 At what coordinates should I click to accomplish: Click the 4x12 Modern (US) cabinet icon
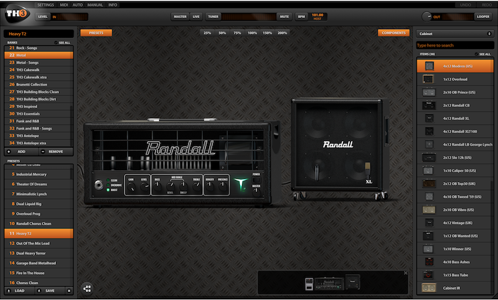[429, 66]
